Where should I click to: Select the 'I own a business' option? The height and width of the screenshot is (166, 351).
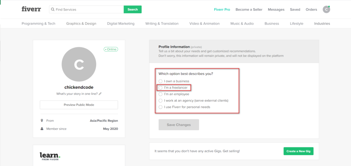(x=174, y=81)
